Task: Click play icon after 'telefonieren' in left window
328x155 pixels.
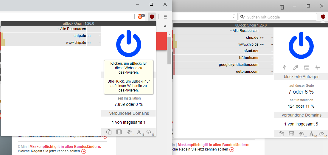Action: point(105,137)
